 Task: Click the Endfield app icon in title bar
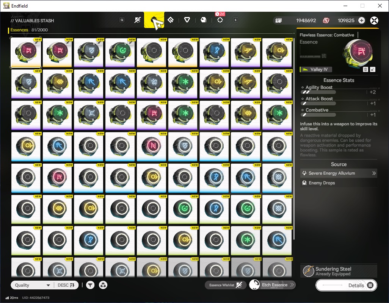pos(6,6)
